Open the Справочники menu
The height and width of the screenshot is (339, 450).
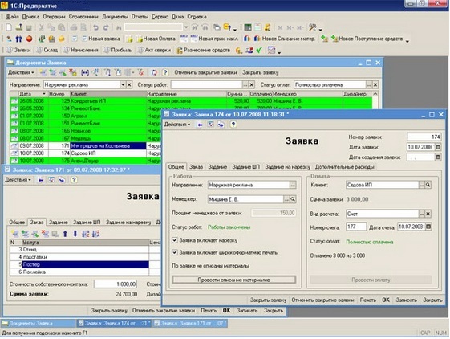83,17
